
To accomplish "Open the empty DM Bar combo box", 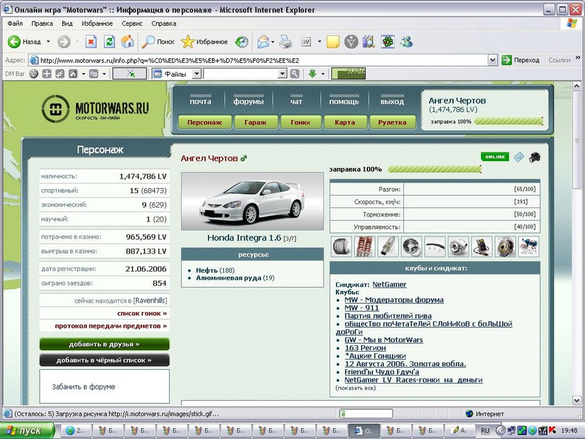I will pyautogui.click(x=245, y=74).
